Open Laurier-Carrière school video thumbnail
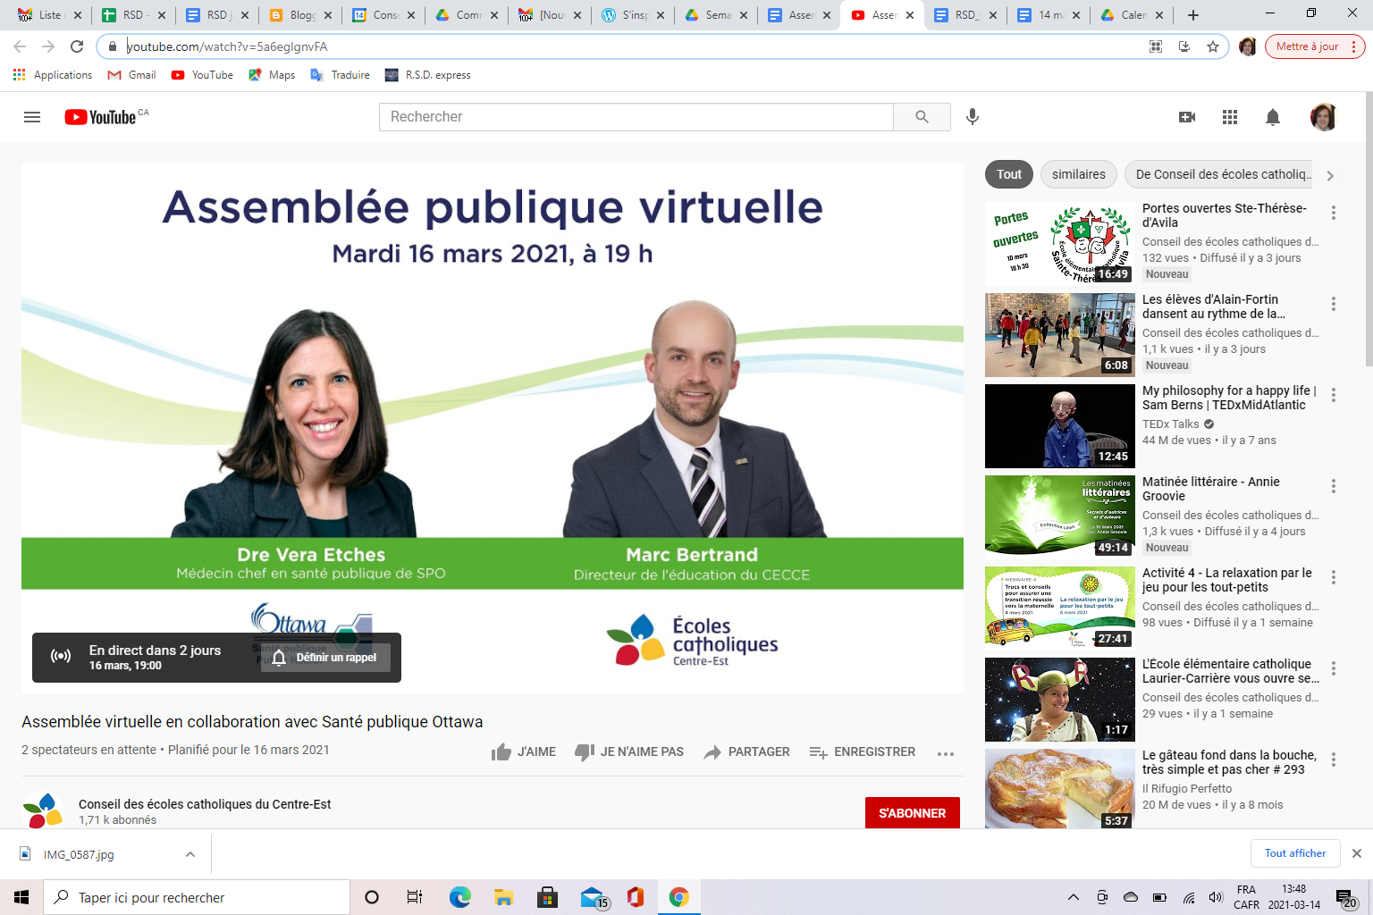 (1060, 700)
